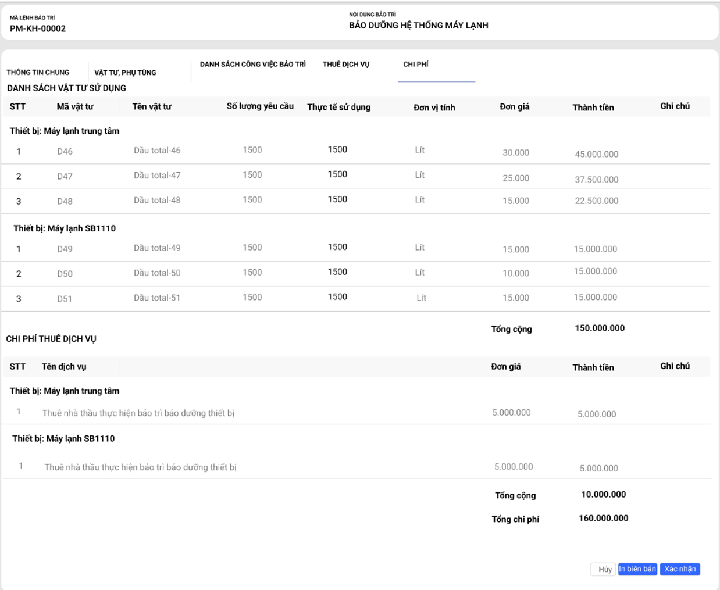720x590 pixels.
Task: Click the Tên vật tư column header
Action: (x=152, y=107)
